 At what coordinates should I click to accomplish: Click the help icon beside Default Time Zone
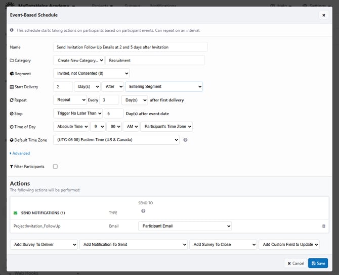coord(186,140)
